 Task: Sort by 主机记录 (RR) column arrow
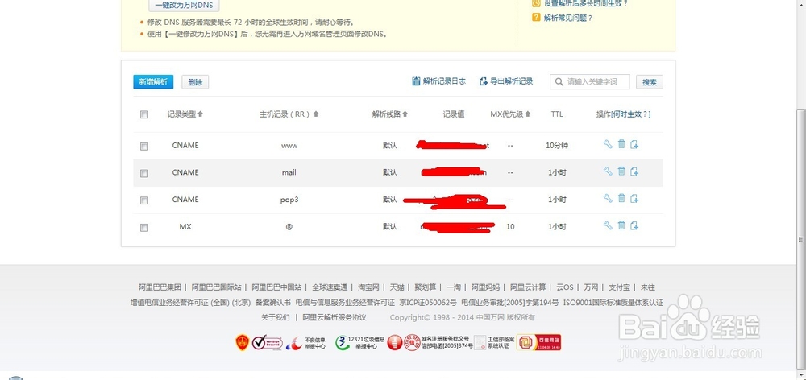(316, 114)
